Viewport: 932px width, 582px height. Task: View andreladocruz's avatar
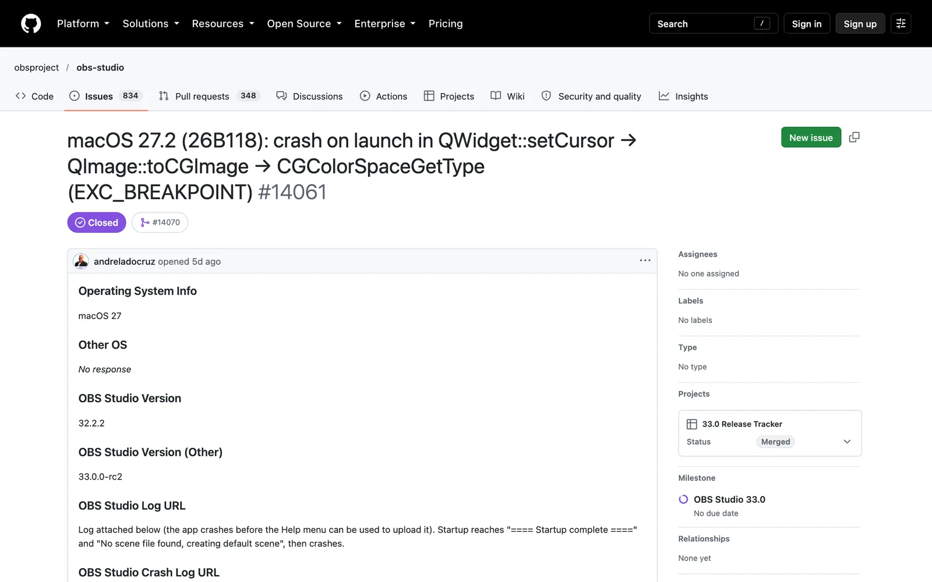pos(81,261)
